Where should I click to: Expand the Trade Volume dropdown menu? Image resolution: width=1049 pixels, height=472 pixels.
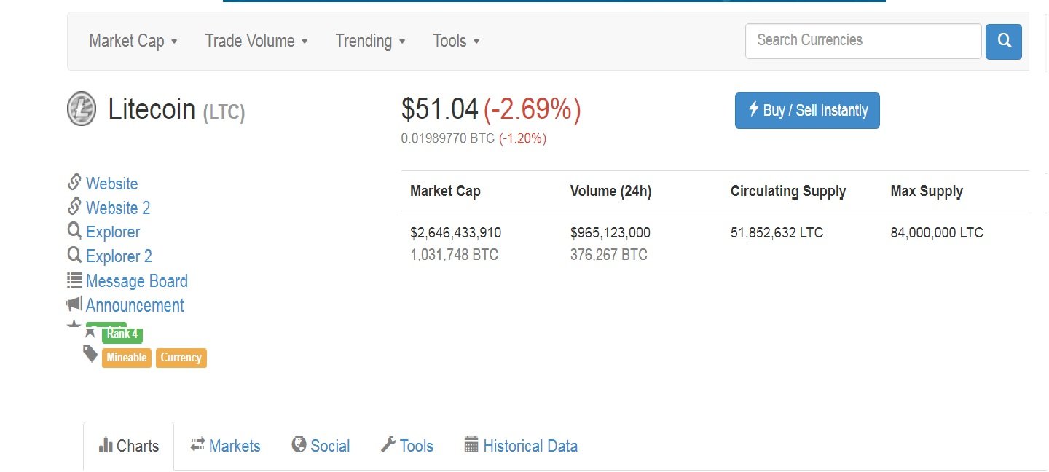256,41
